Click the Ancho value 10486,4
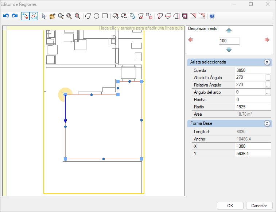Screen dimensions: 276x212 [244, 139]
